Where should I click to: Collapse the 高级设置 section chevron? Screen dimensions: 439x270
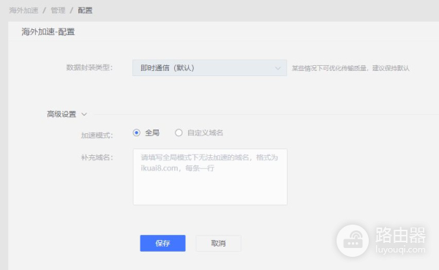pyautogui.click(x=84, y=114)
